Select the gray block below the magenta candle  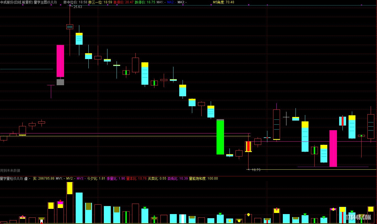point(60,82)
